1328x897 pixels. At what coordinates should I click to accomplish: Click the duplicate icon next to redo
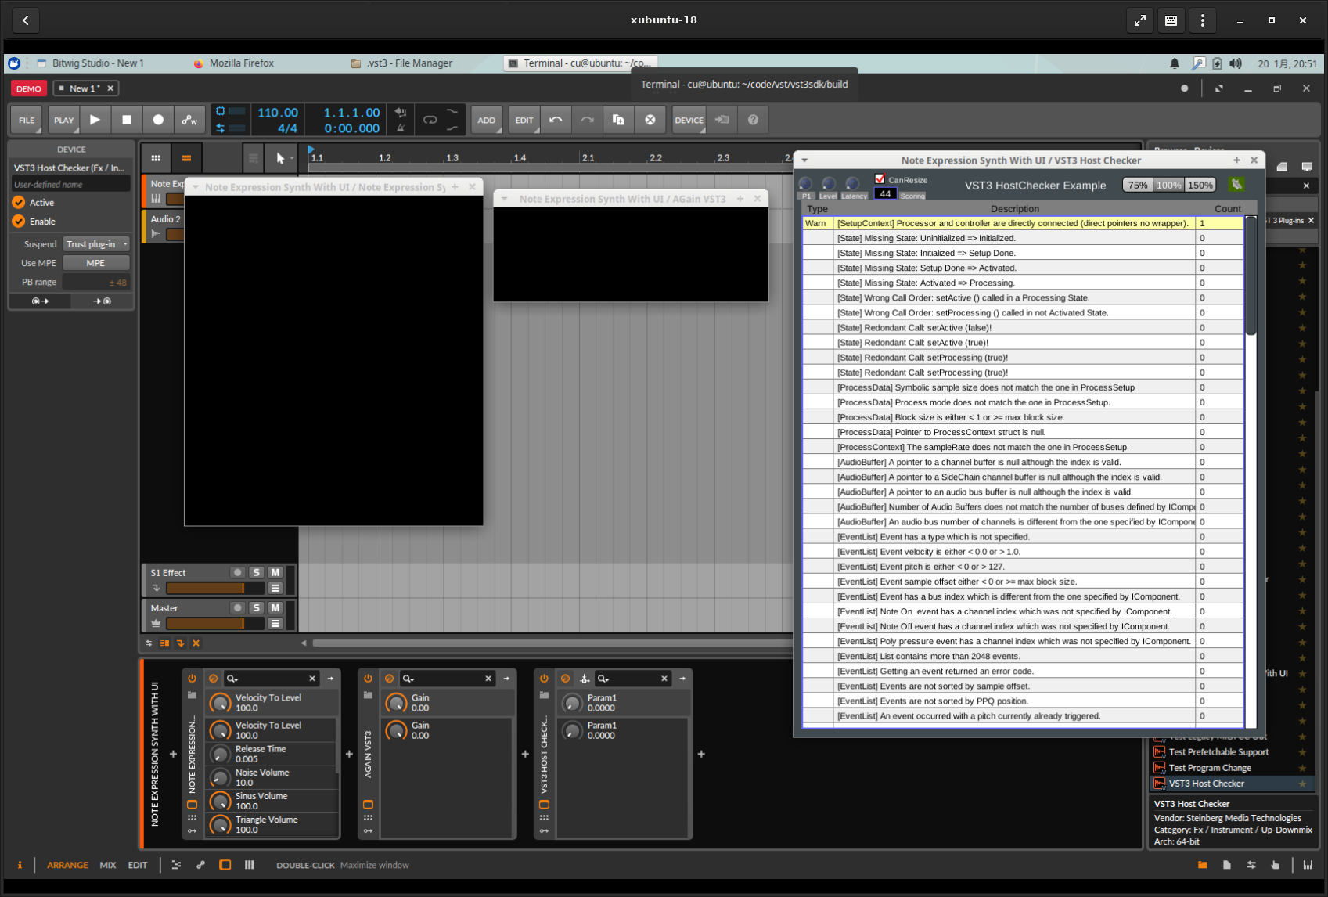pyautogui.click(x=618, y=120)
